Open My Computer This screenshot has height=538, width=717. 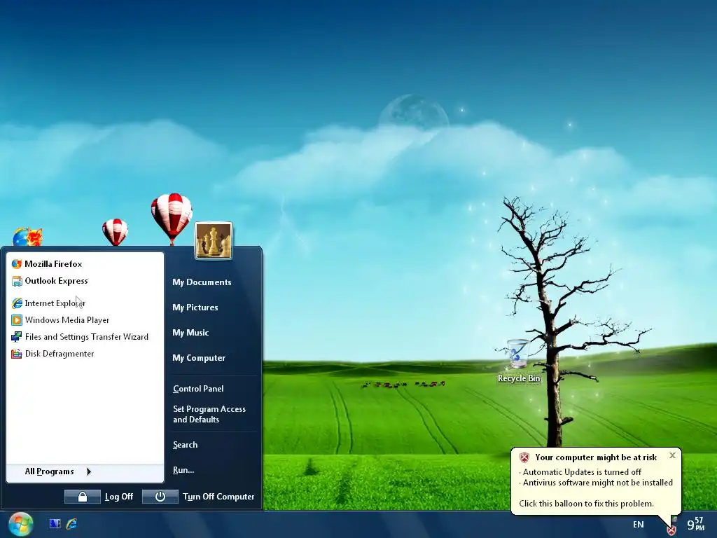[199, 358]
